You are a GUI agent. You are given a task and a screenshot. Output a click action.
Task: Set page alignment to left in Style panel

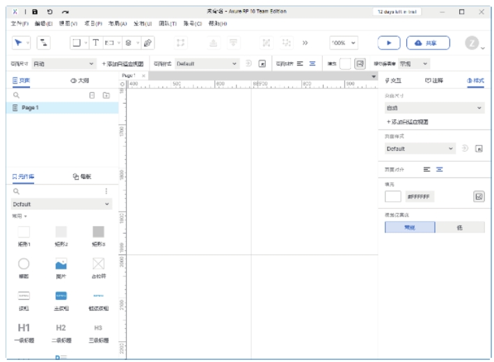427,169
